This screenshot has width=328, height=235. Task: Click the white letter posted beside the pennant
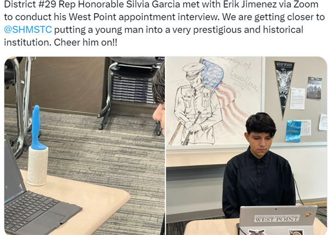point(297,98)
